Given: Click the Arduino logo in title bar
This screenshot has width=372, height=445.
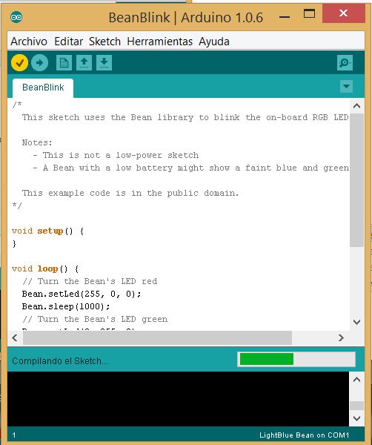Looking at the screenshot, I should pos(16,17).
